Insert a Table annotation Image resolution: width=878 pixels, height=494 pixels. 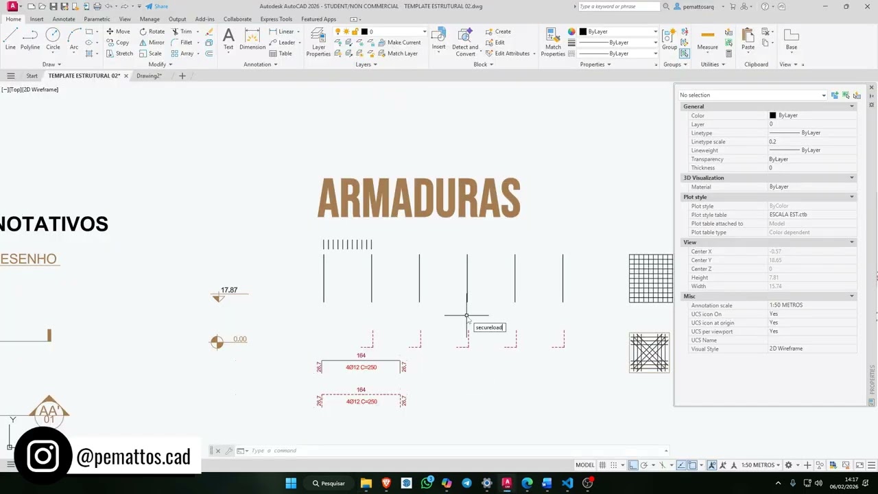pyautogui.click(x=281, y=54)
